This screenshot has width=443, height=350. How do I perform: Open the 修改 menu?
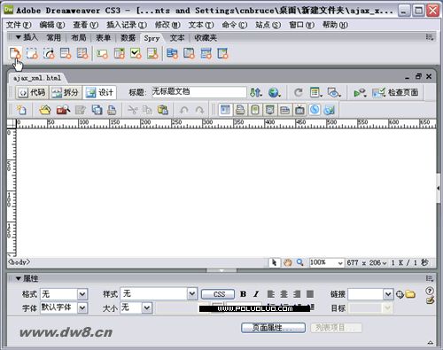pyautogui.click(x=167, y=25)
